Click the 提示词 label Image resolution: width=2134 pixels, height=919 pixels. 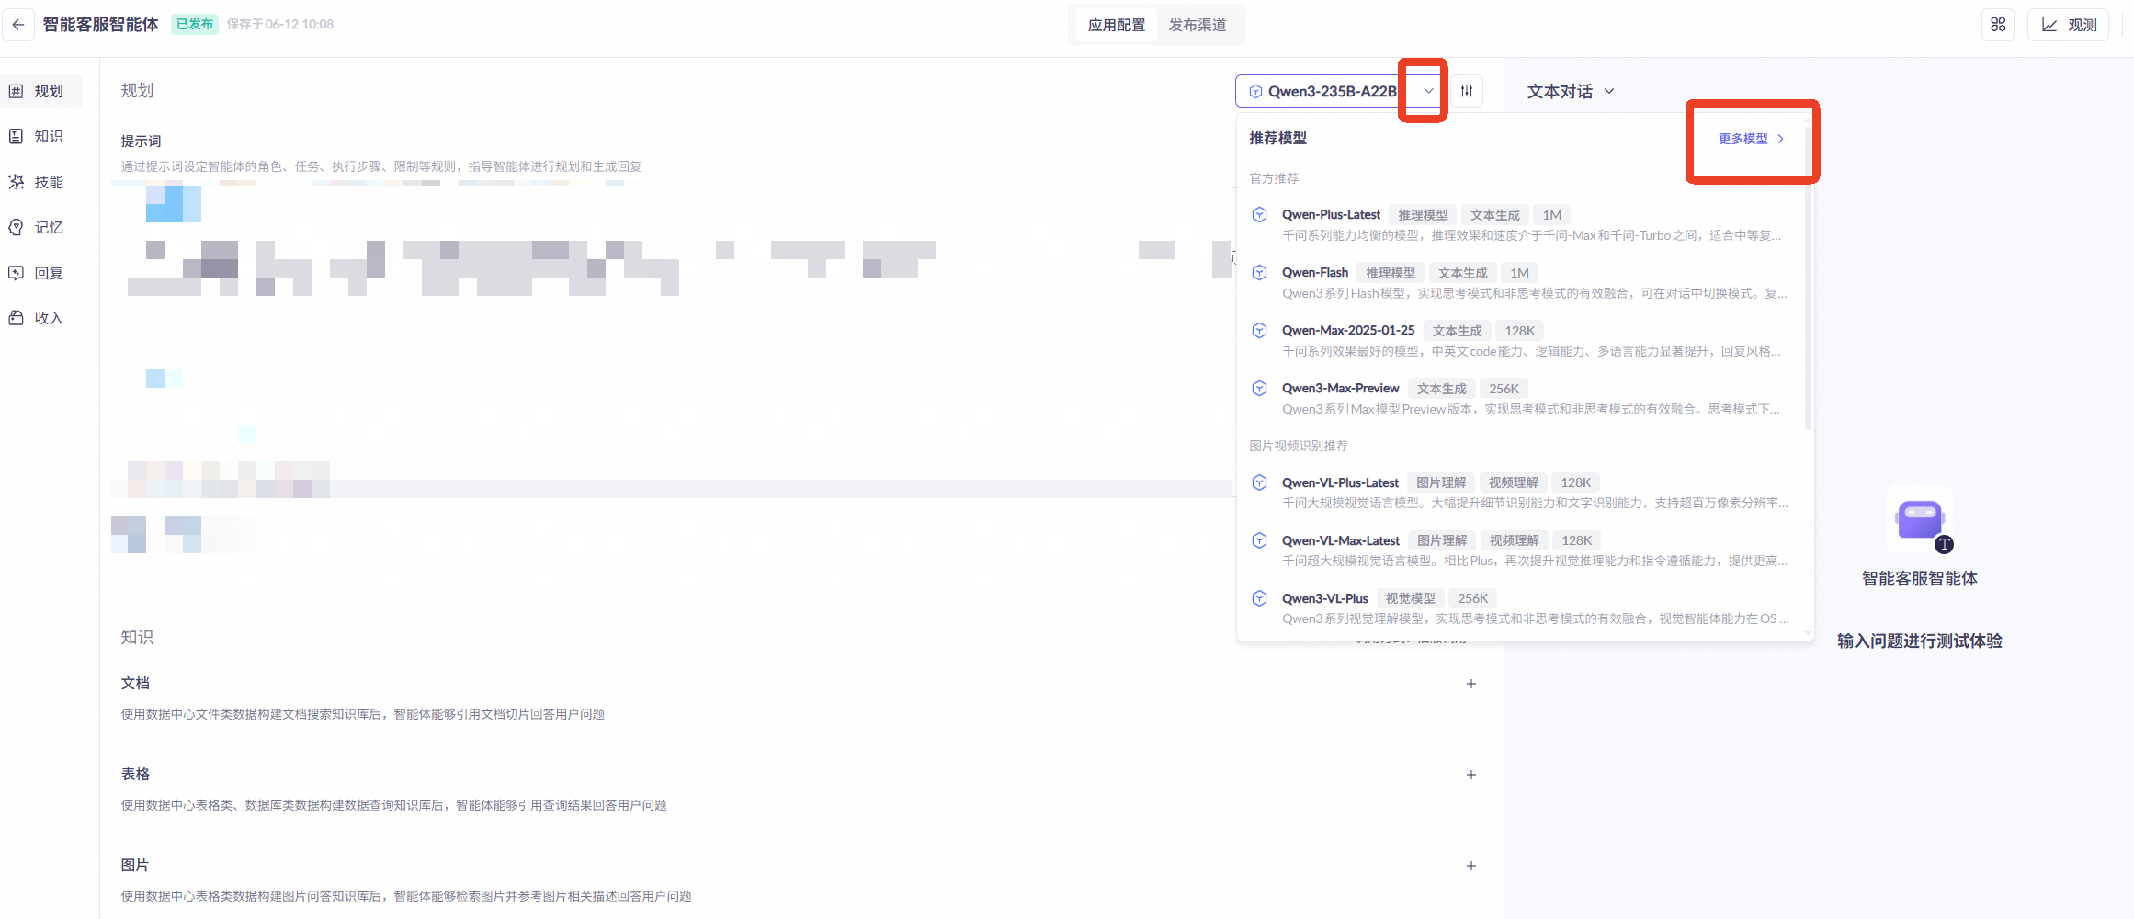click(141, 141)
